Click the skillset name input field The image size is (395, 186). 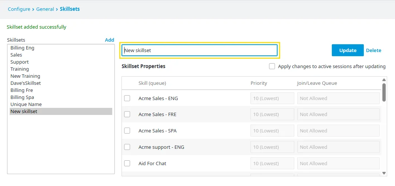click(x=200, y=51)
